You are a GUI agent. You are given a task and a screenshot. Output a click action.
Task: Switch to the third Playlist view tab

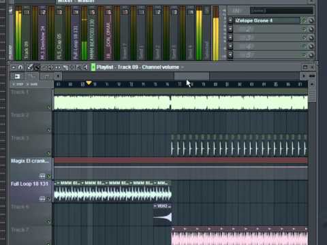(47, 76)
